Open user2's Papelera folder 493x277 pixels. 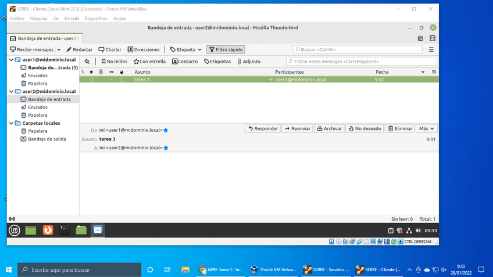point(34,115)
